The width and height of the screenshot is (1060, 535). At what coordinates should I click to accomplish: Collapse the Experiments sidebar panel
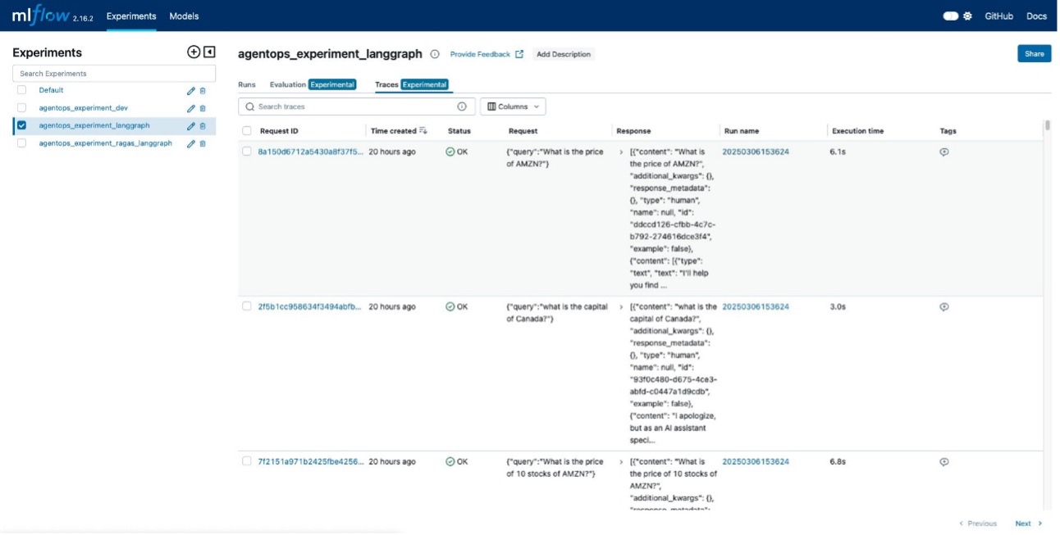(x=209, y=52)
